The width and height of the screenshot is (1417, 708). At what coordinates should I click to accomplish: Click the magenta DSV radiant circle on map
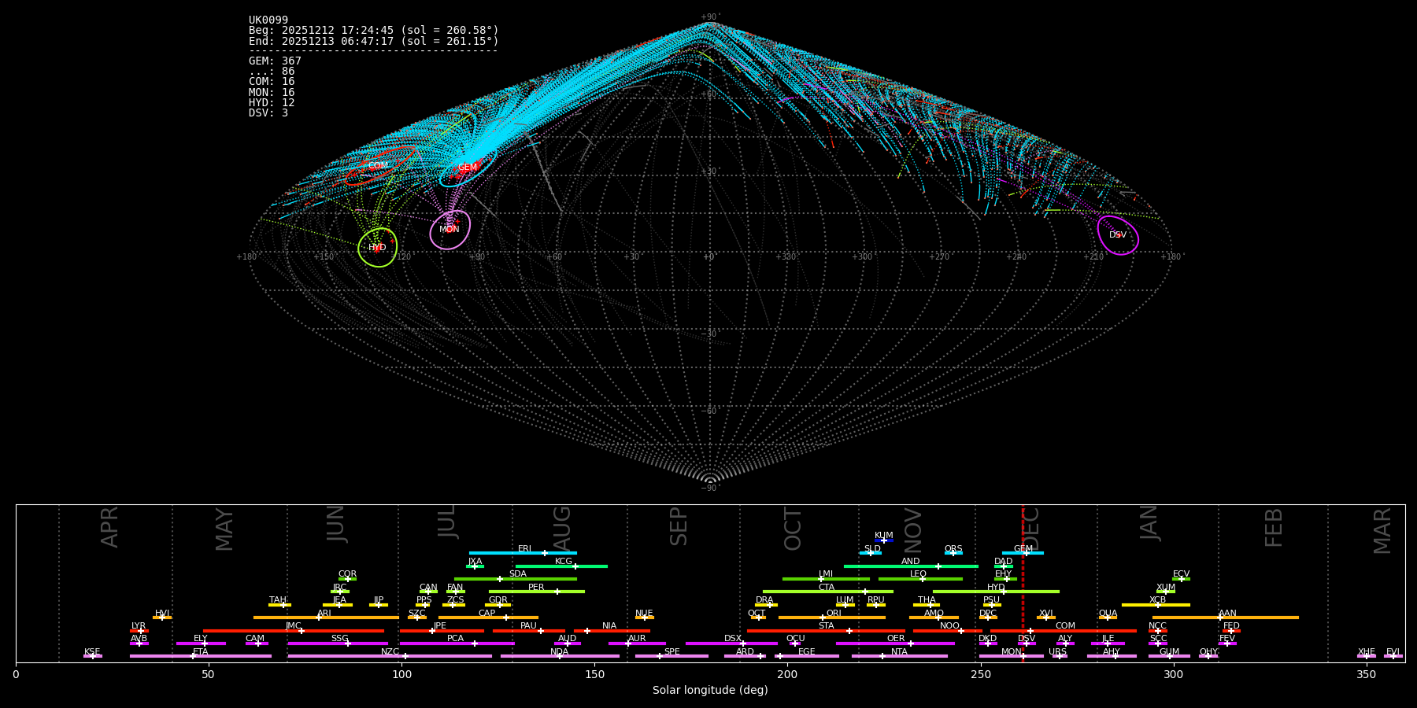tap(1118, 234)
